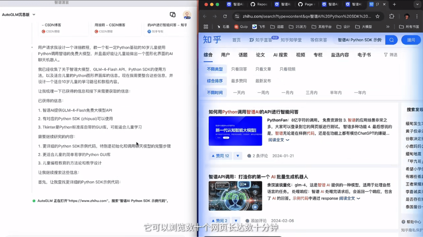Screen dimensions: 423x237
Task: Downvote the result with 赞同 12
Action: coord(238,156)
